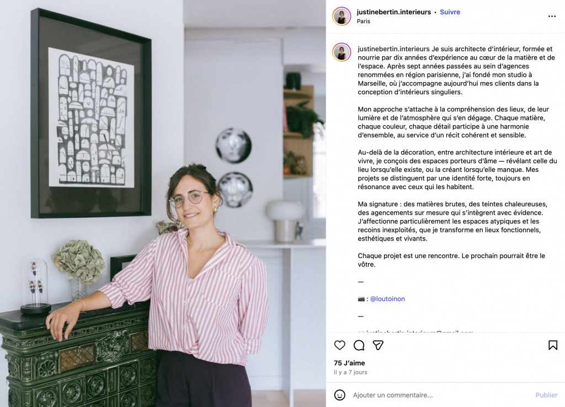View the list of 75 J'aime
565x407 pixels.
(349, 363)
